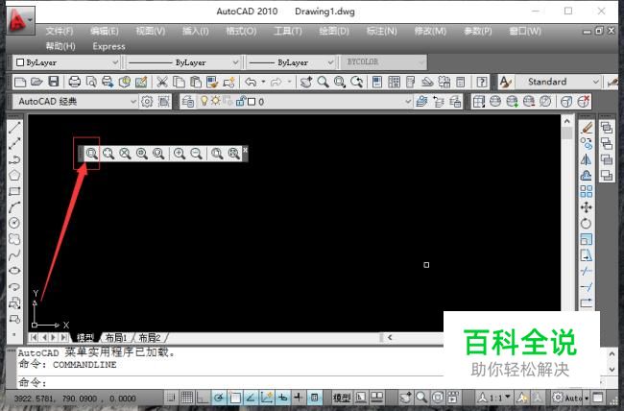The image size is (624, 411).
Task: Click the 模型 button in status bar
Action: pos(342,398)
